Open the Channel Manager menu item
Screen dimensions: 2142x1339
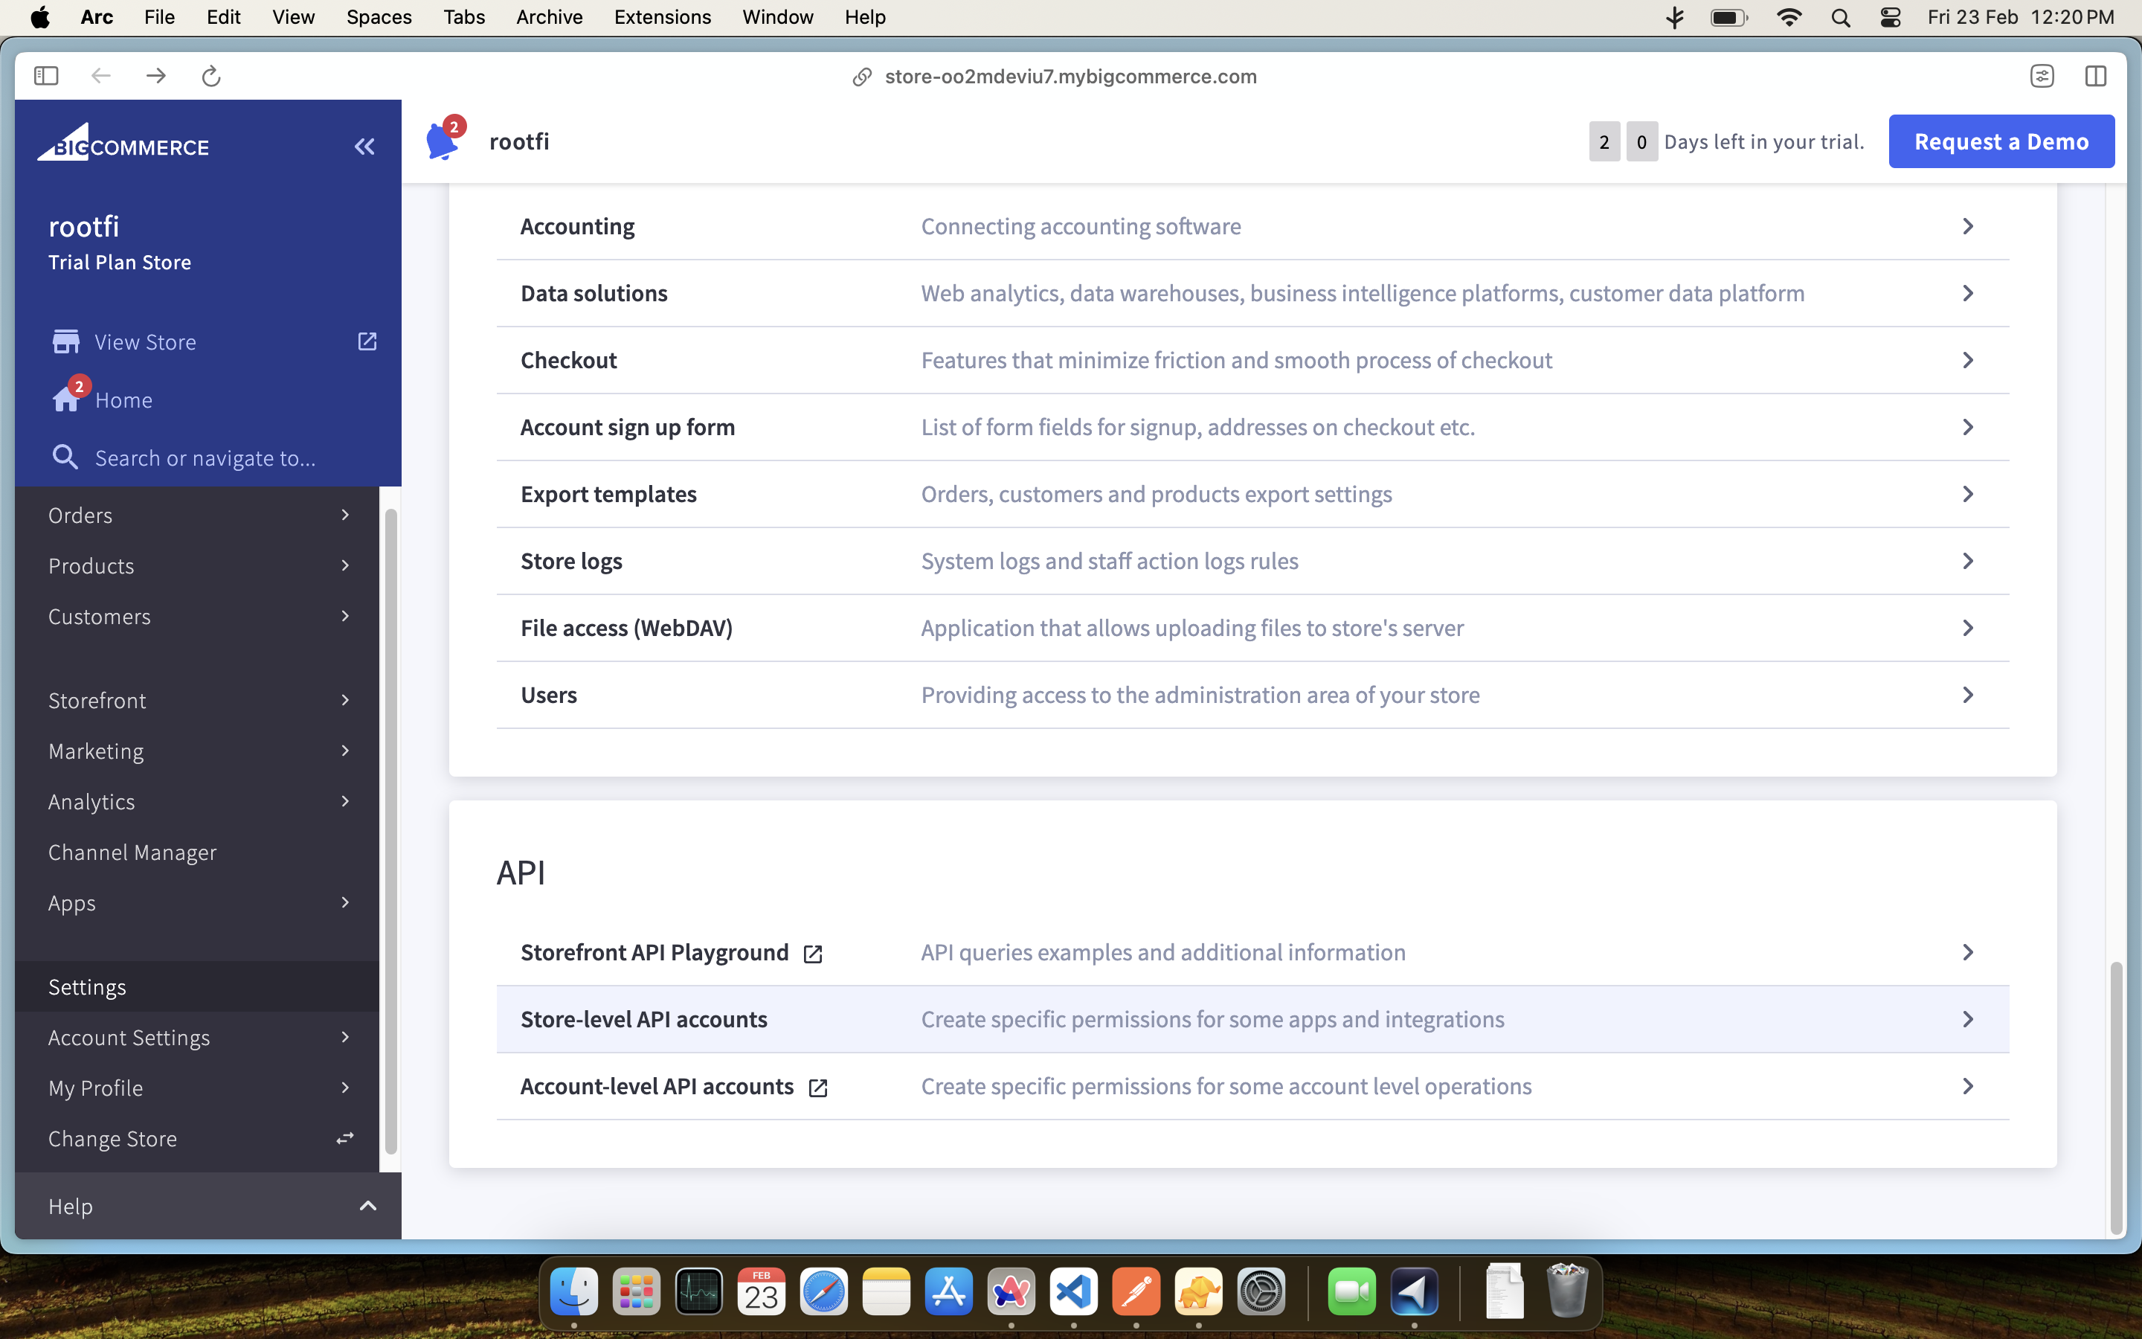click(x=133, y=852)
